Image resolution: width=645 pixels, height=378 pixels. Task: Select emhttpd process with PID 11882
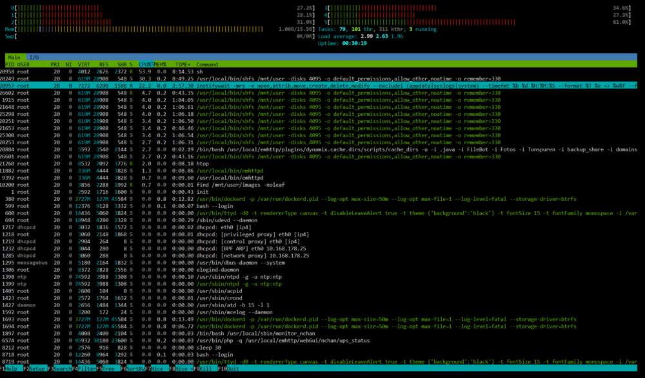pos(319,171)
